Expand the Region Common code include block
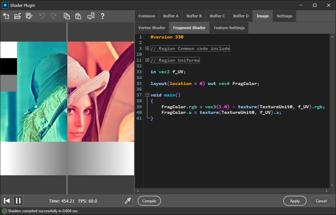Image resolution: width=336 pixels, height=215 pixels. click(147, 48)
